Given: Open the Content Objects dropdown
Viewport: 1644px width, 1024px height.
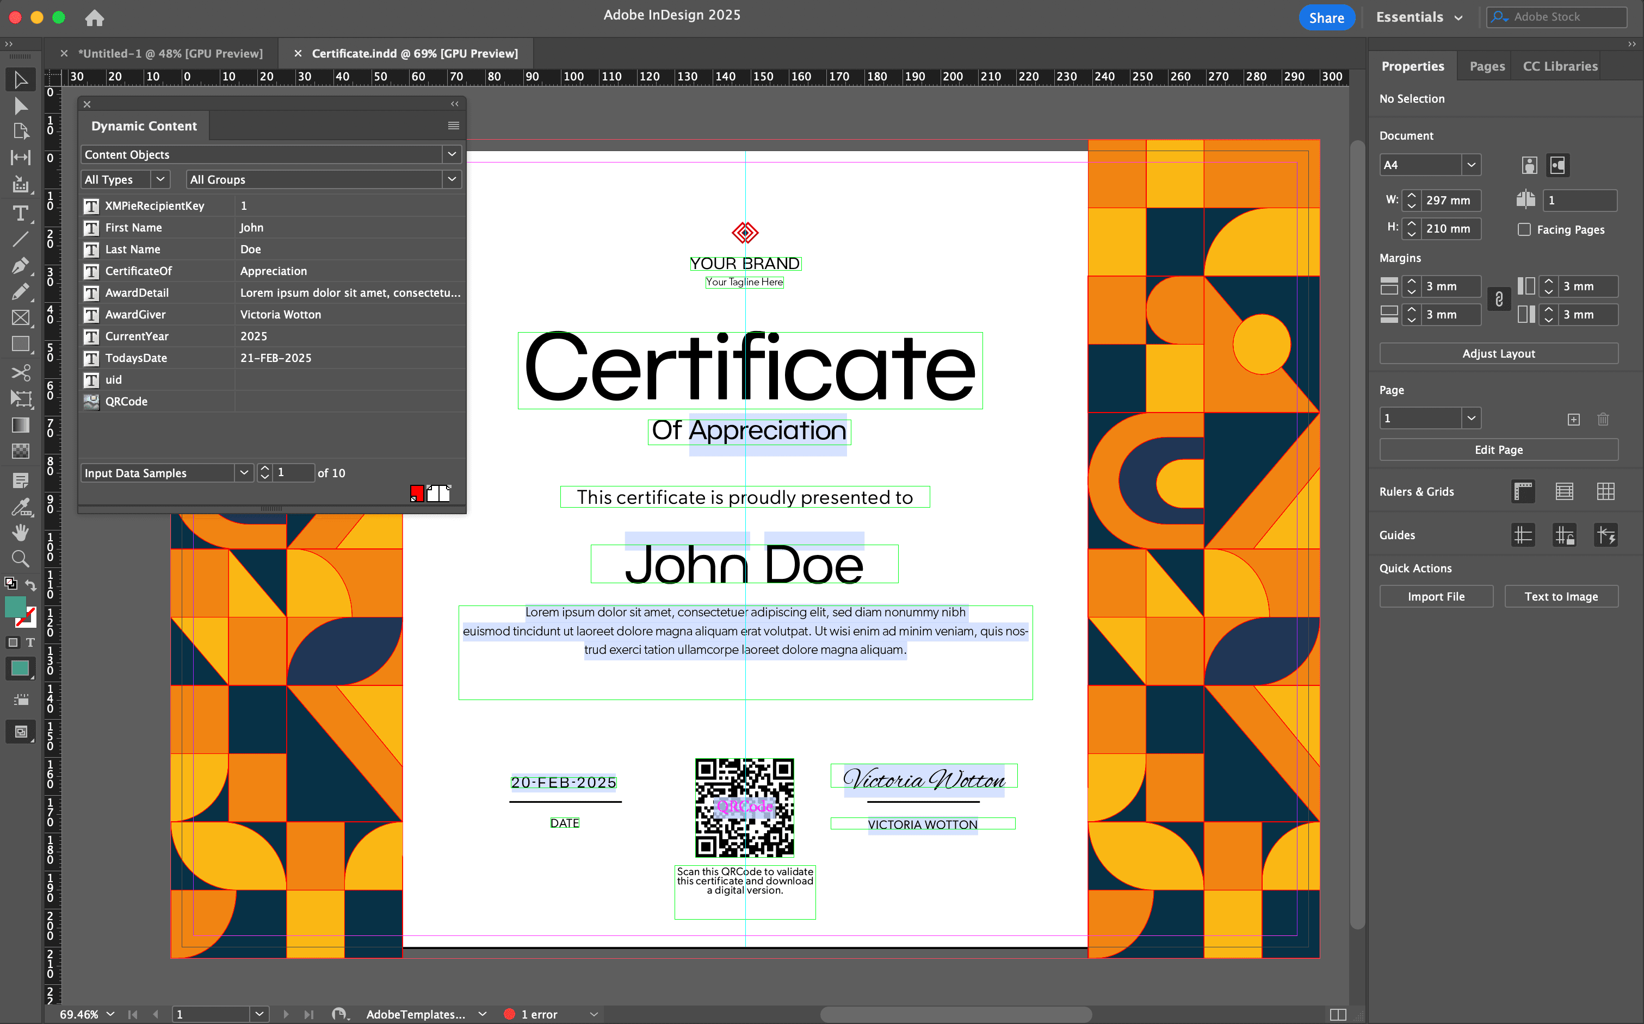Looking at the screenshot, I should [452, 154].
